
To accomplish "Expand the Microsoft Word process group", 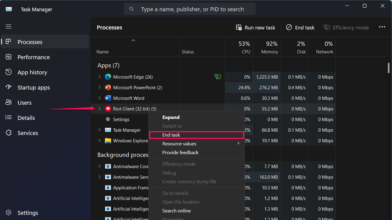I will (99, 98).
